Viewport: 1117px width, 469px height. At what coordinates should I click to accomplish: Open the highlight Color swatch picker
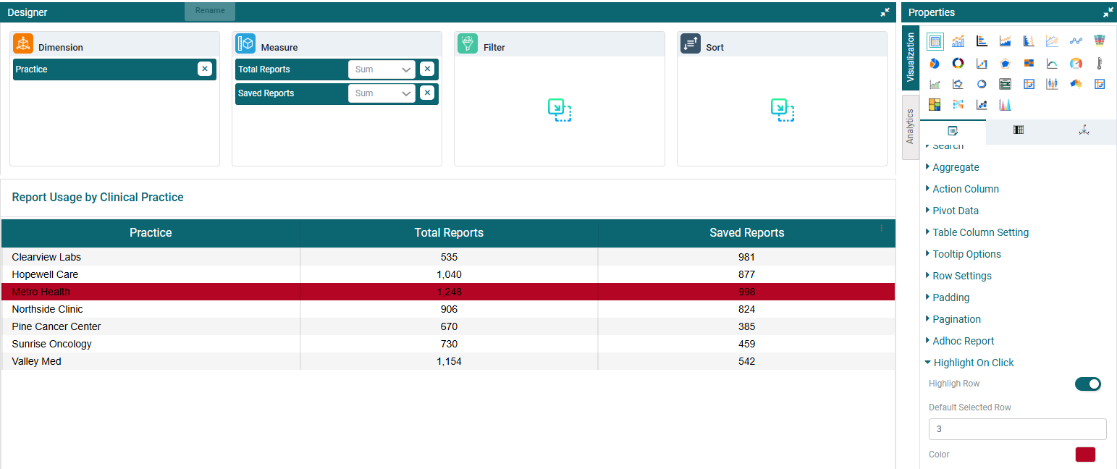pos(1085,455)
